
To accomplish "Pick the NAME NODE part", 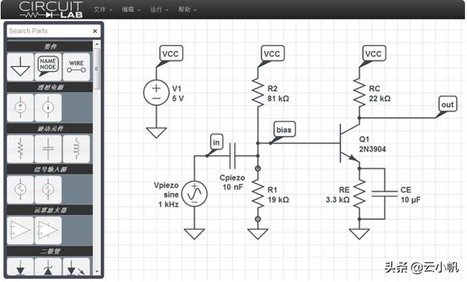I will (x=48, y=67).
